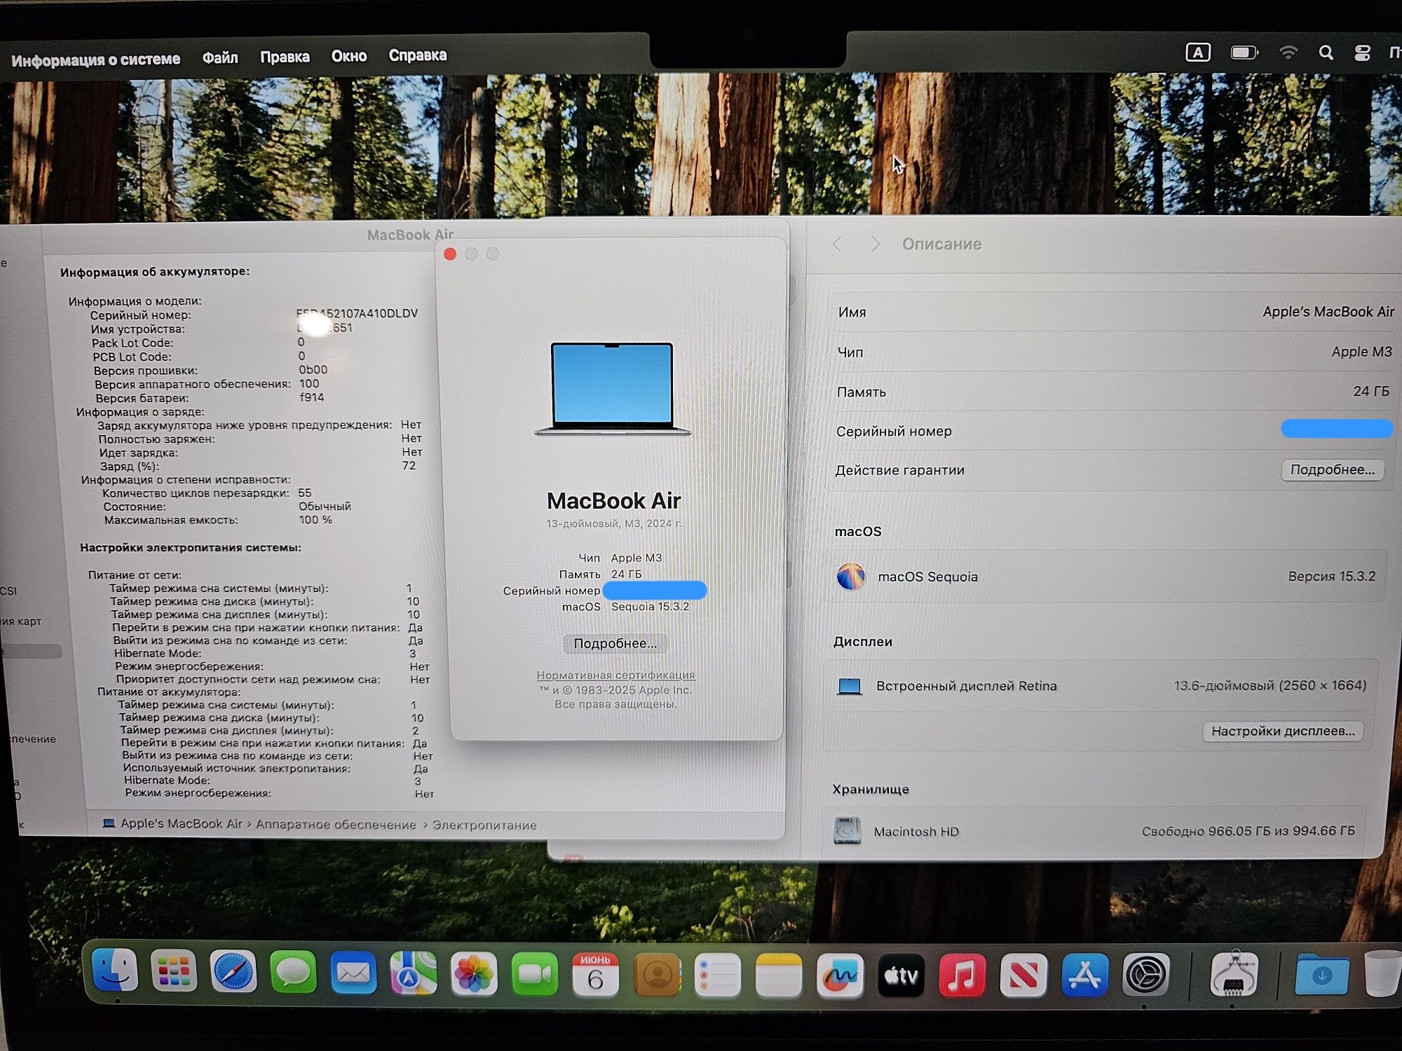Click Информация об аккумуляторе heading

155,272
